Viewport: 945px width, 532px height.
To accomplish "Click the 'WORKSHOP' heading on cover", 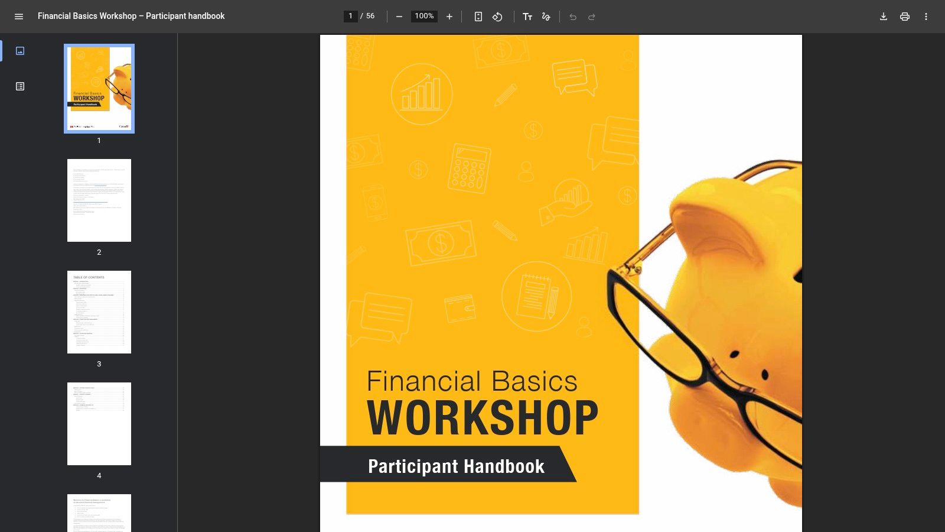I will click(x=483, y=418).
